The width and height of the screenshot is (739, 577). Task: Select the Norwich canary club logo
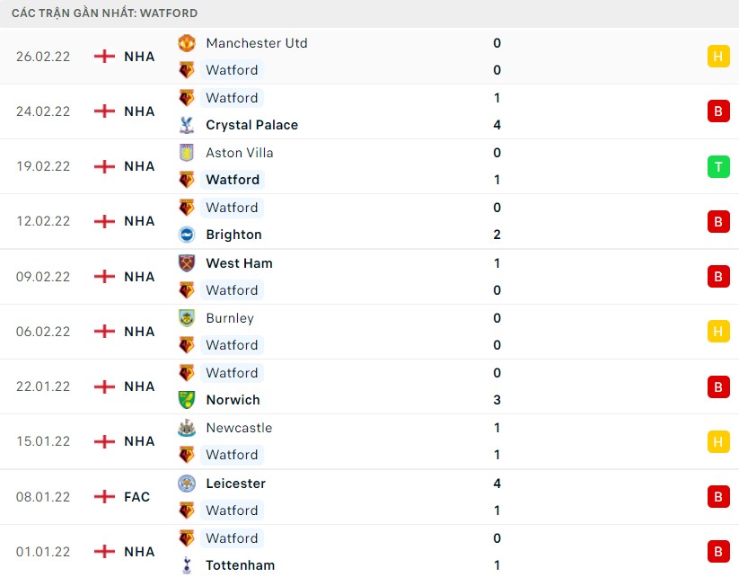point(188,400)
